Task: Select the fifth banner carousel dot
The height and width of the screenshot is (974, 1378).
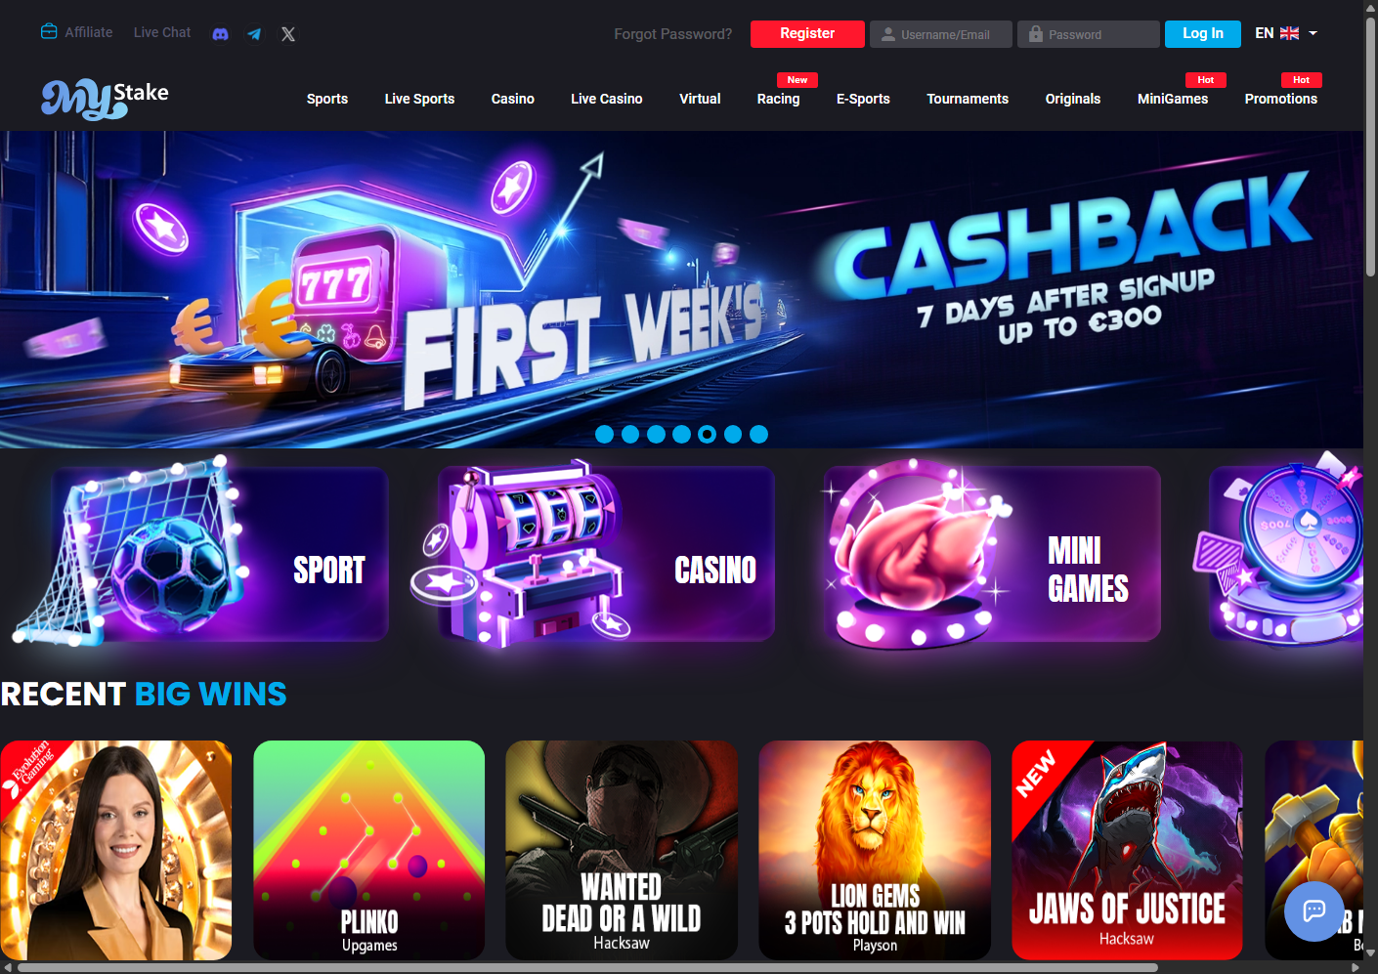Action: tap(708, 434)
